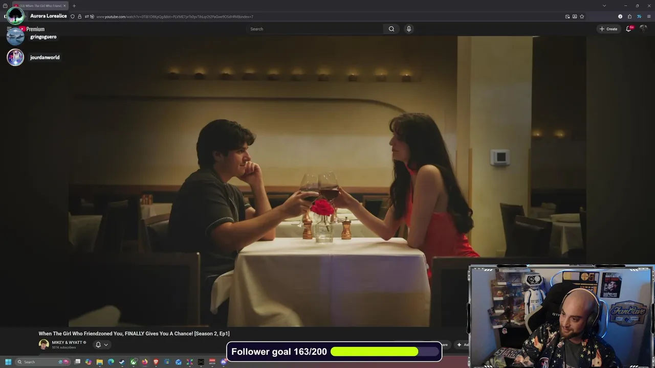The image size is (655, 368).
Task: Click the install/save page icon in the address bar
Action: [x=575, y=16]
